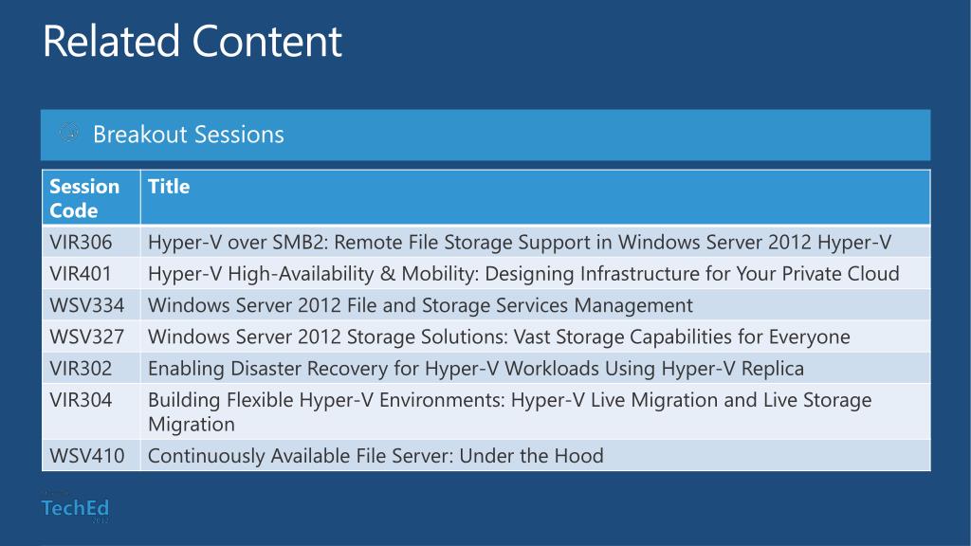The width and height of the screenshot is (971, 546).
Task: Open File and Storage Services Management title
Action: click(420, 305)
